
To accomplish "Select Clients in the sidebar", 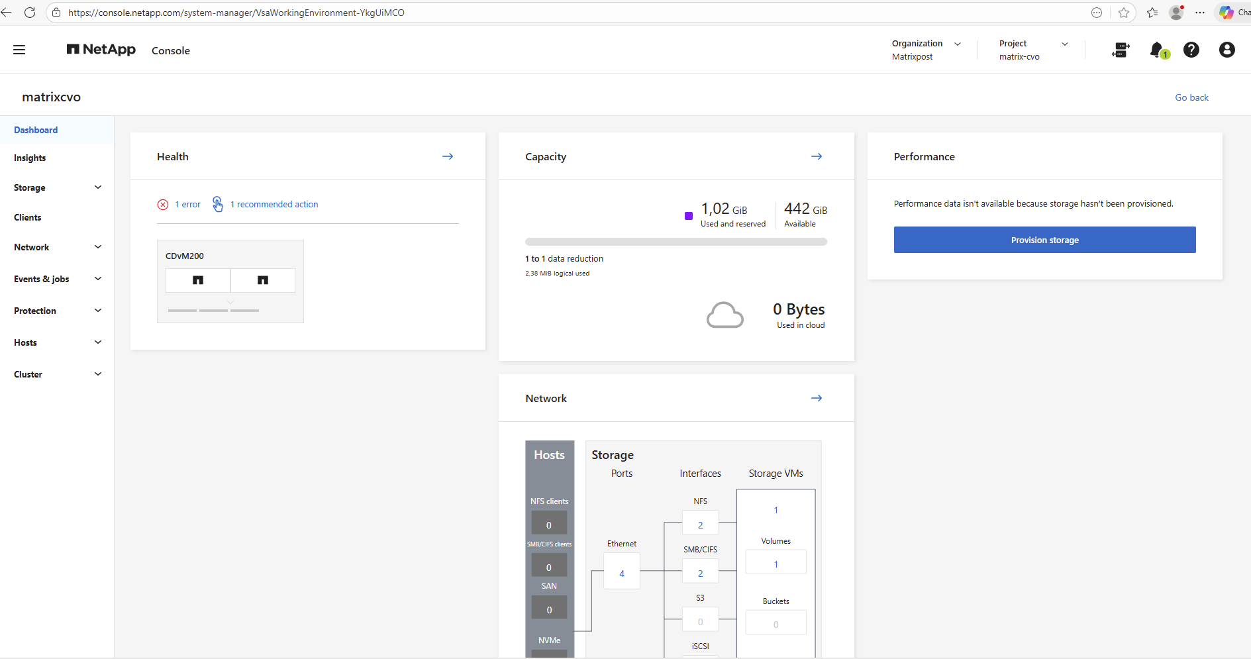I will (28, 217).
